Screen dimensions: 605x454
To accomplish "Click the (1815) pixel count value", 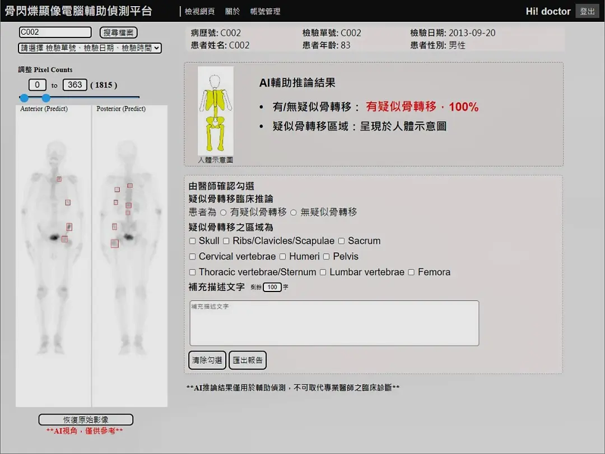I will pos(104,85).
